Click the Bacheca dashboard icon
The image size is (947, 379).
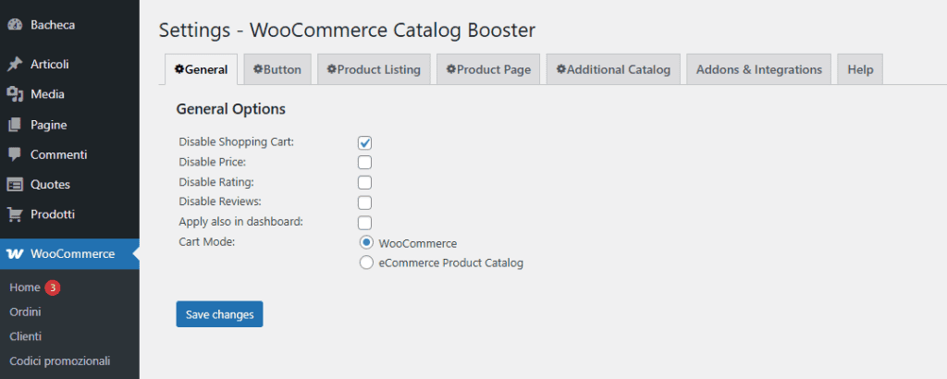[x=15, y=25]
